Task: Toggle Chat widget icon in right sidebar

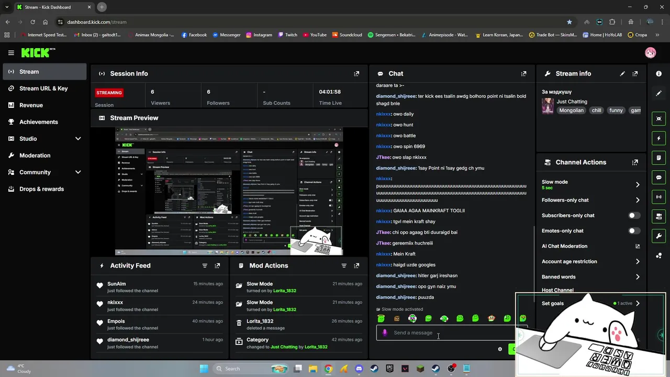Action: coord(658,178)
